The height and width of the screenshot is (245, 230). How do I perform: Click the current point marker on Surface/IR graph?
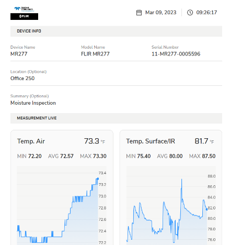(x=206, y=209)
